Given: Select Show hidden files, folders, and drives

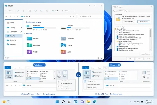Looking at the screenshot, I should click(119, 45).
